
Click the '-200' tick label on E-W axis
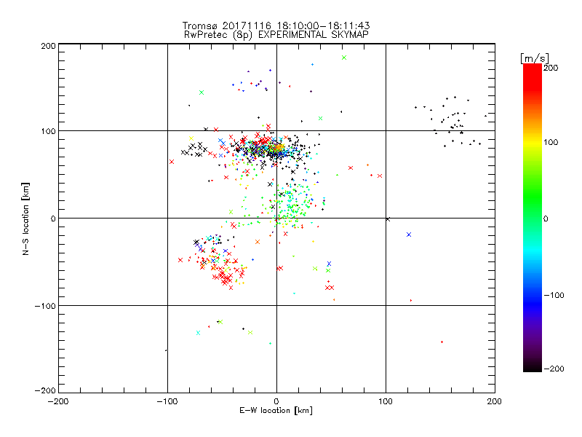tap(58, 401)
